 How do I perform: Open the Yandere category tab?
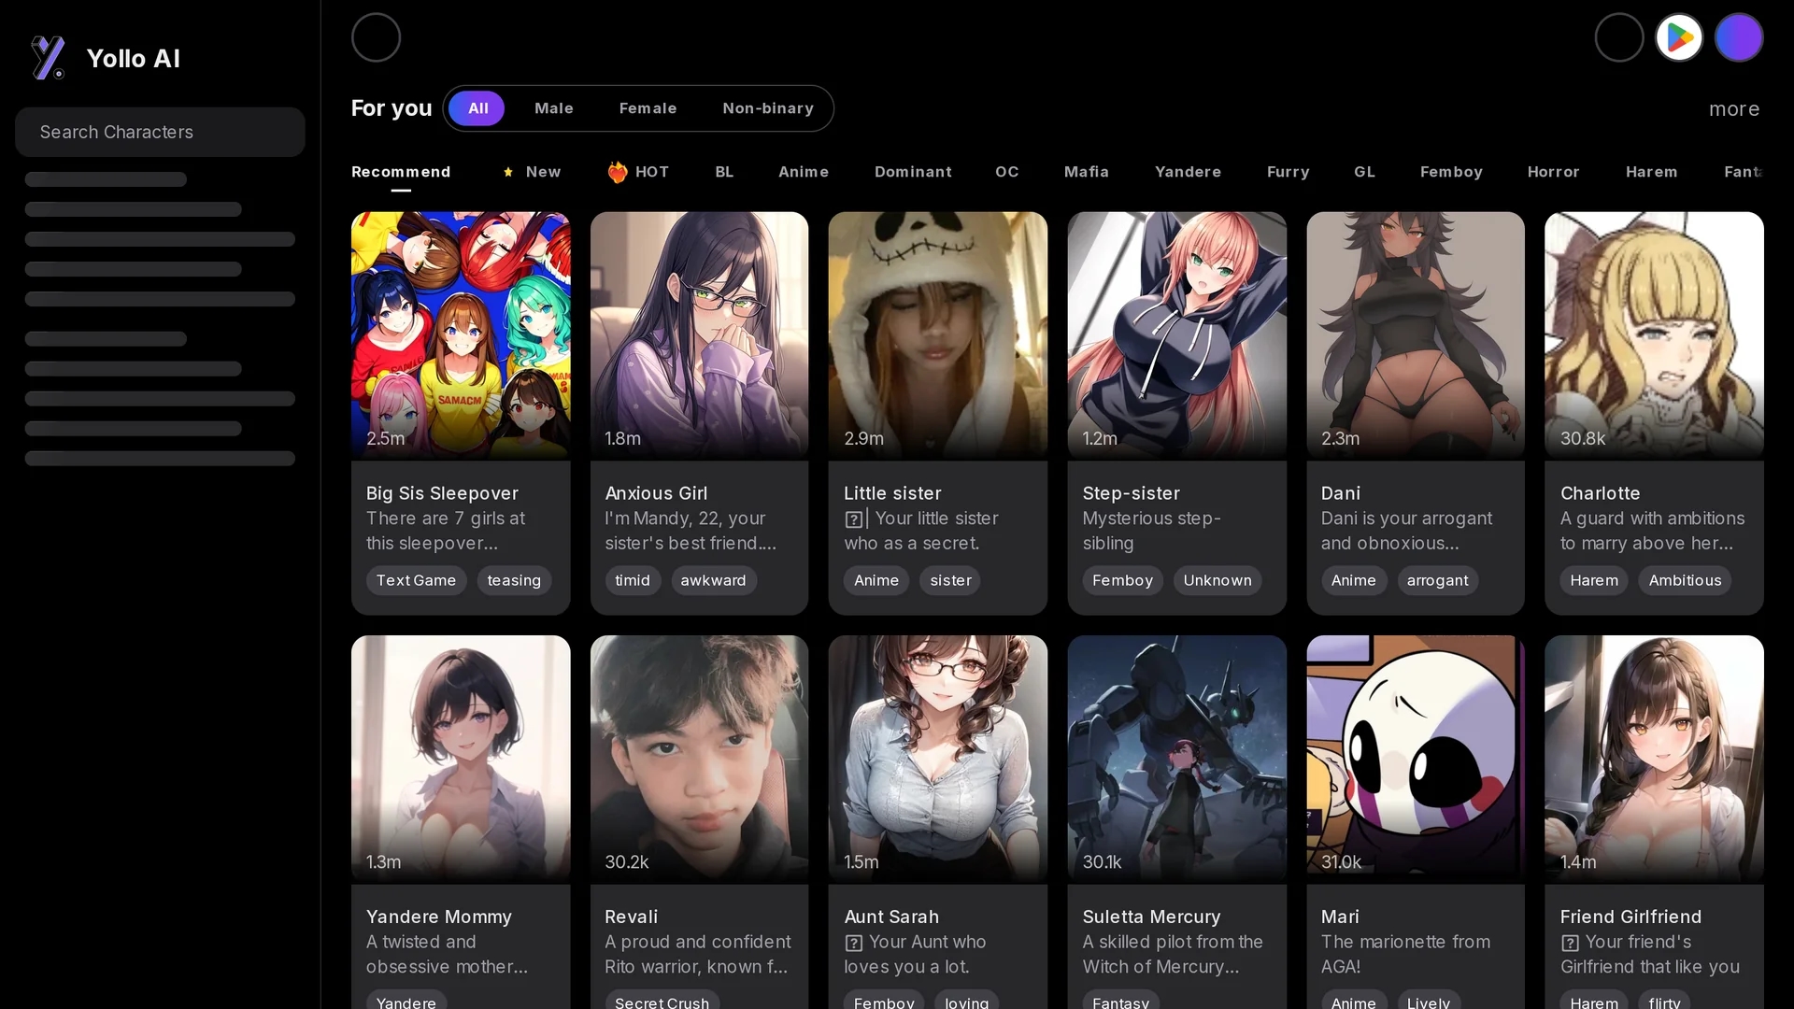point(1188,172)
